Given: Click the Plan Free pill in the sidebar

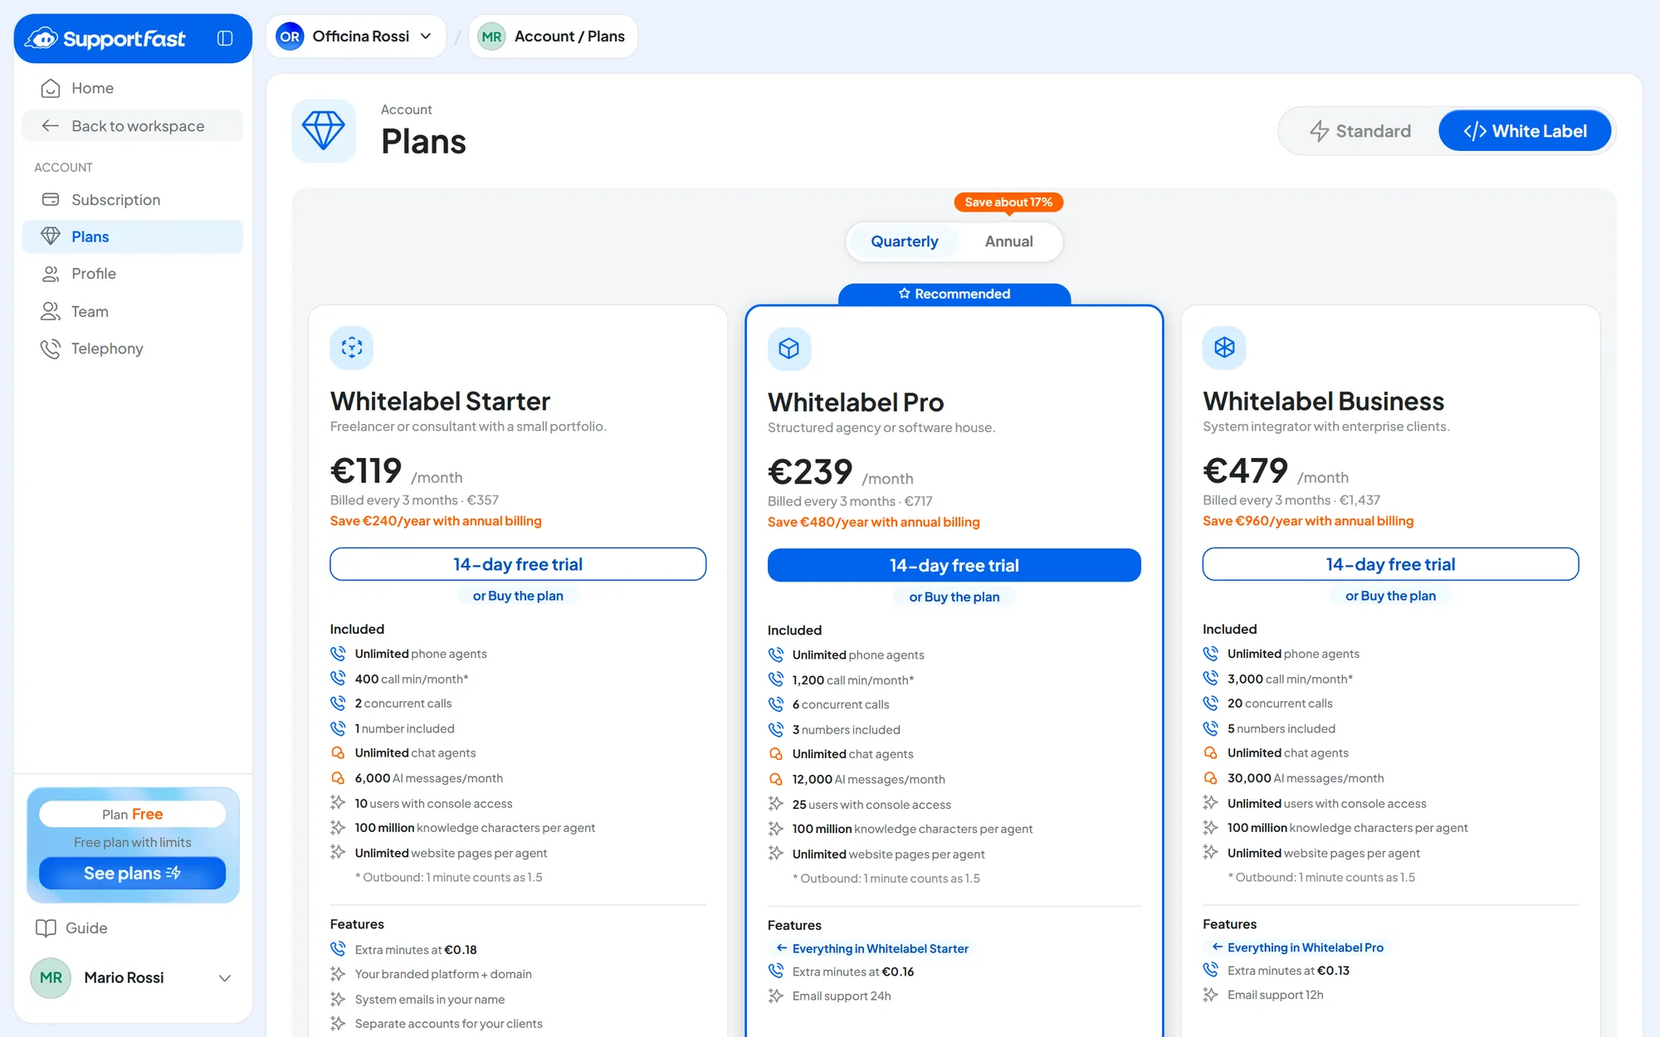Looking at the screenshot, I should coord(133,814).
